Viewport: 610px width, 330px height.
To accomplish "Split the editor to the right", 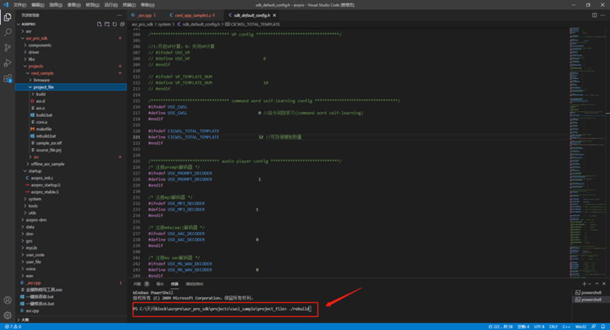I will (594, 15).
